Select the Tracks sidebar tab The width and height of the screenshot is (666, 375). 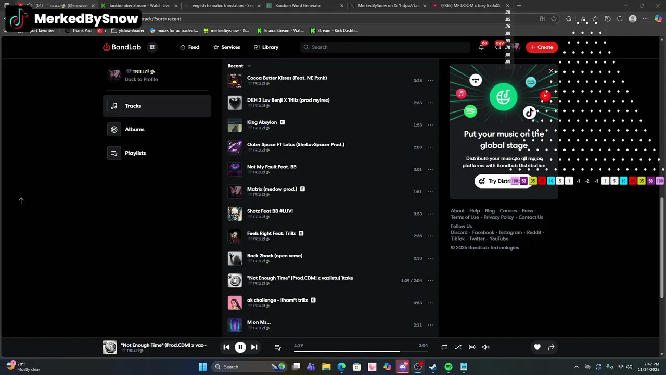pyautogui.click(x=157, y=106)
